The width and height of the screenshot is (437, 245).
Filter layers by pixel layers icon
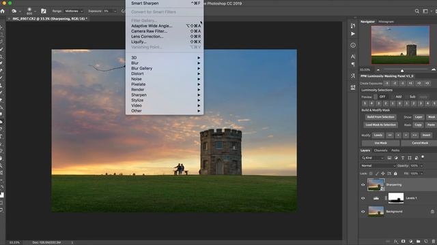click(389, 158)
